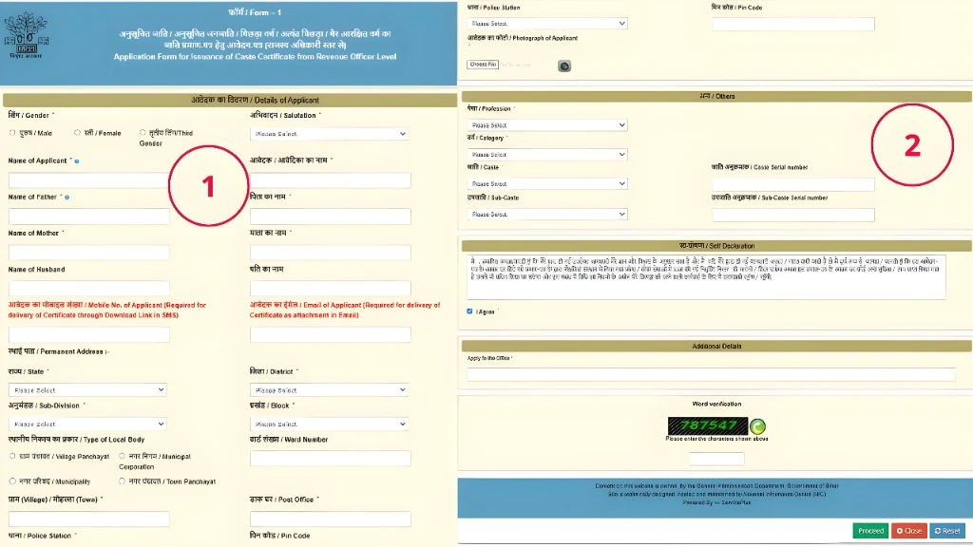Select the Municipal Corporation radio option

tap(109, 456)
